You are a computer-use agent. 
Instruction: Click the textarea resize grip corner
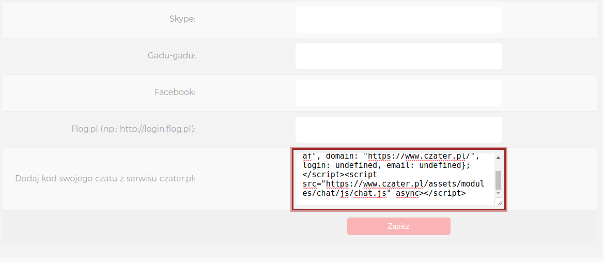click(499, 202)
